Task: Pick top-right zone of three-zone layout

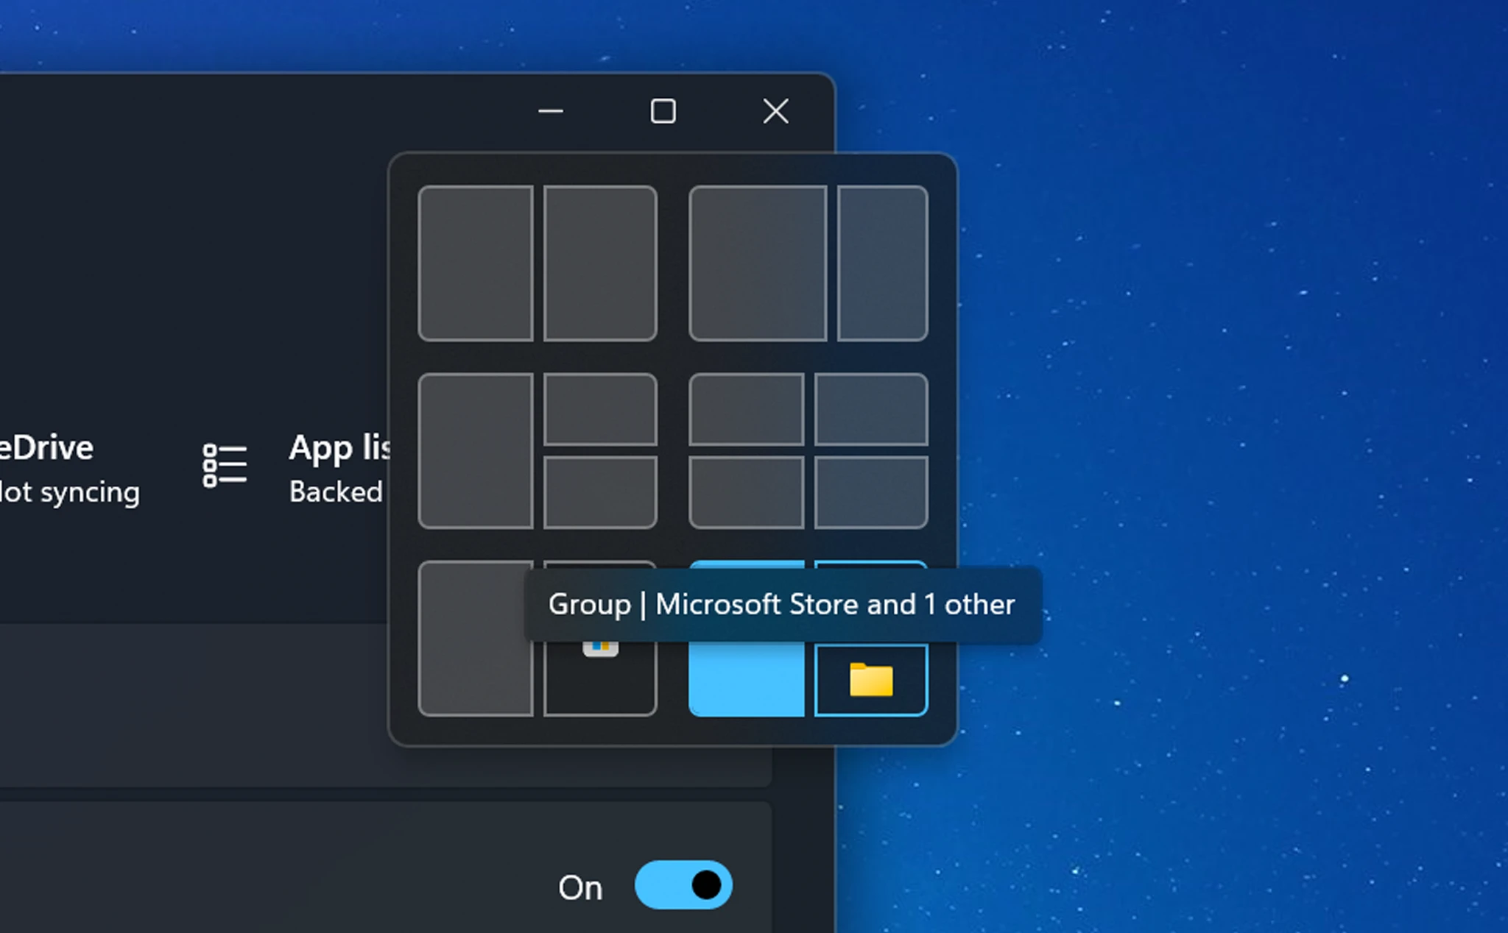Action: (600, 409)
